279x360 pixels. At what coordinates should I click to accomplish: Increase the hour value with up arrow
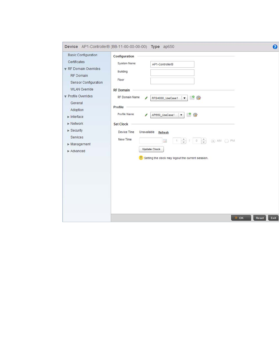184,139
